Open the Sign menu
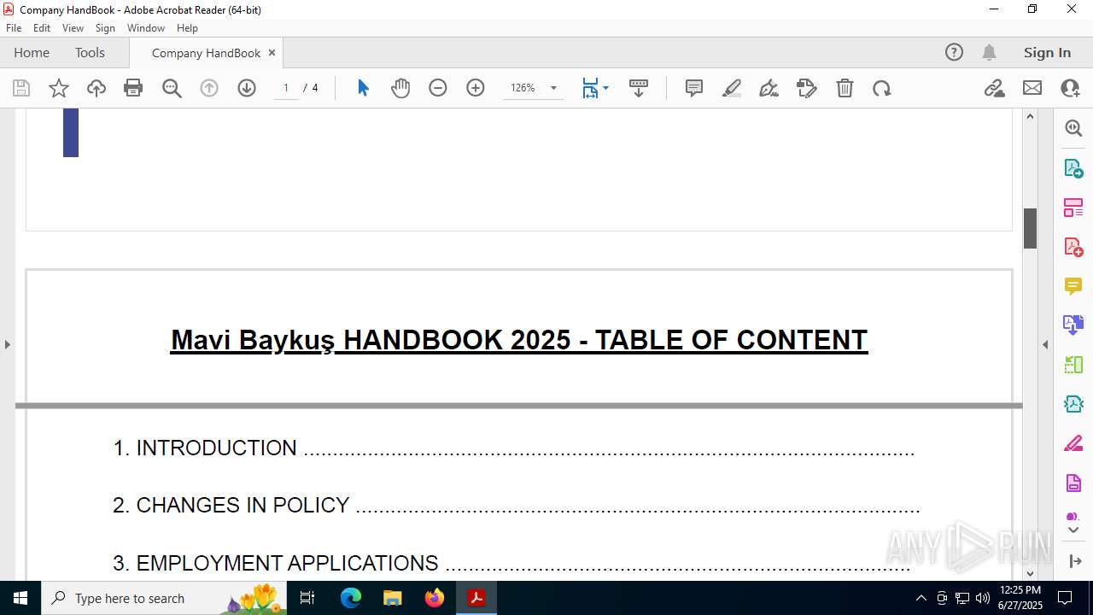 105,27
